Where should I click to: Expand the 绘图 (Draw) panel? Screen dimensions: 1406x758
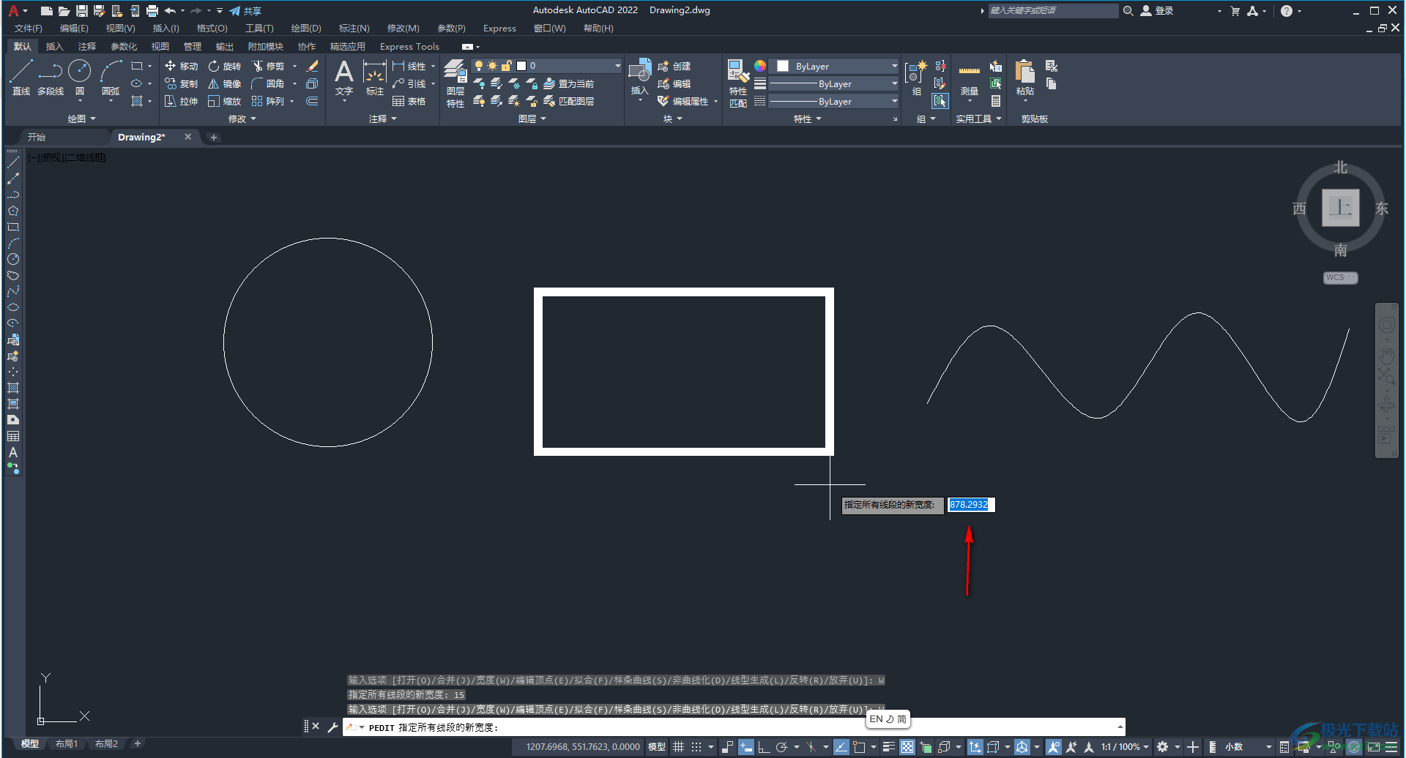click(81, 119)
